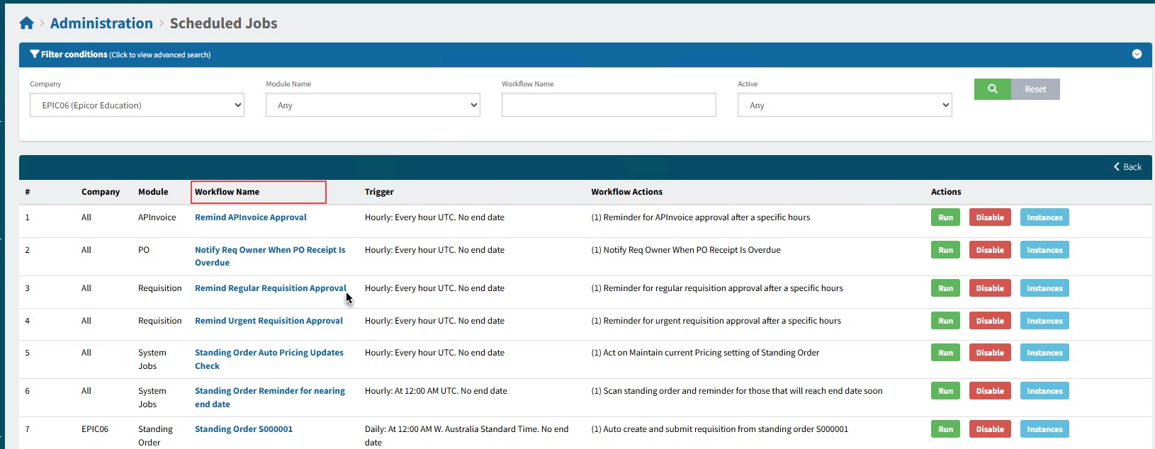Open the Company dropdown
Viewport: 1155px width, 449px height.
coord(137,106)
